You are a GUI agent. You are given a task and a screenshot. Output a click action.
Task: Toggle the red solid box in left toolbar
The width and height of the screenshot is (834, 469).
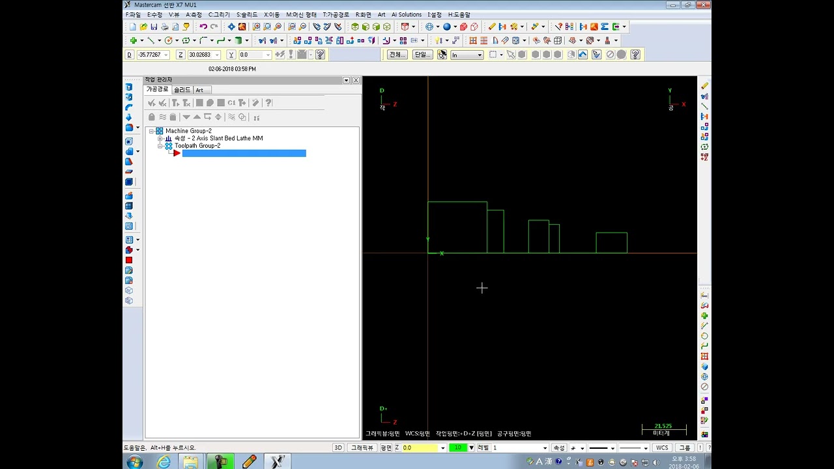click(128, 260)
